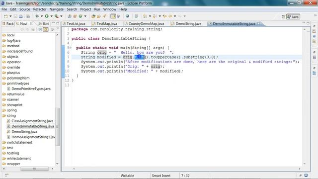Click the New Java Project icon
Image resolution: width=318 pixels, height=179 pixels.
70,16
